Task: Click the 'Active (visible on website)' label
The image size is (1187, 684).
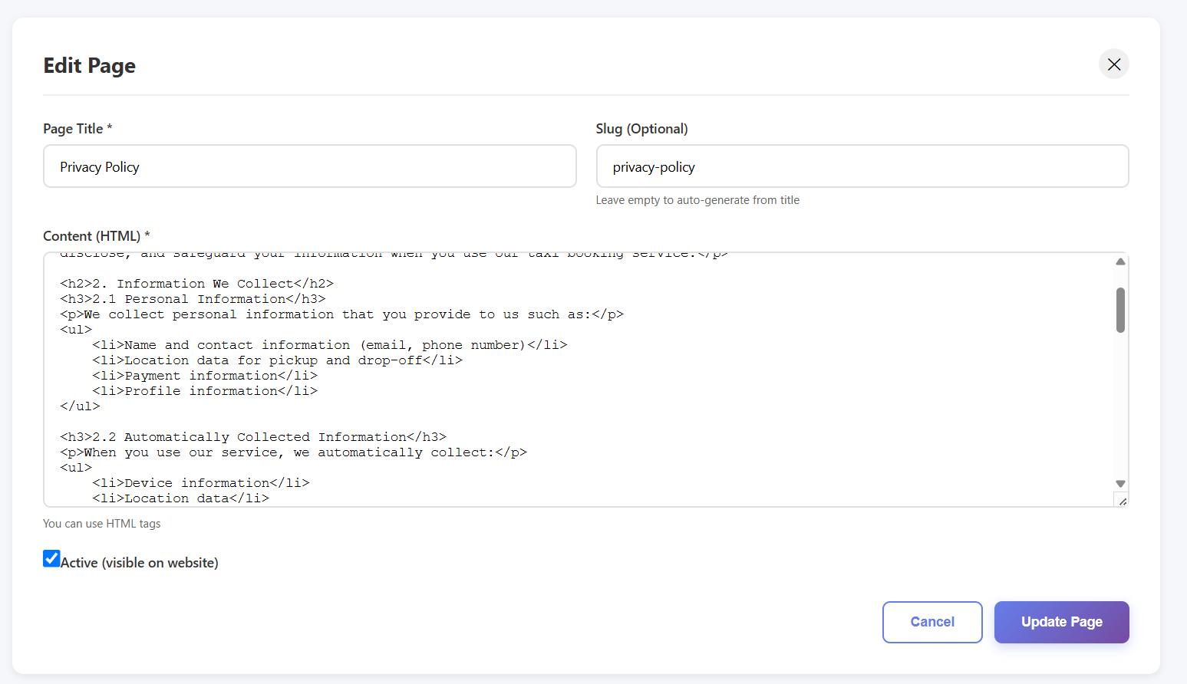Action: point(140,563)
